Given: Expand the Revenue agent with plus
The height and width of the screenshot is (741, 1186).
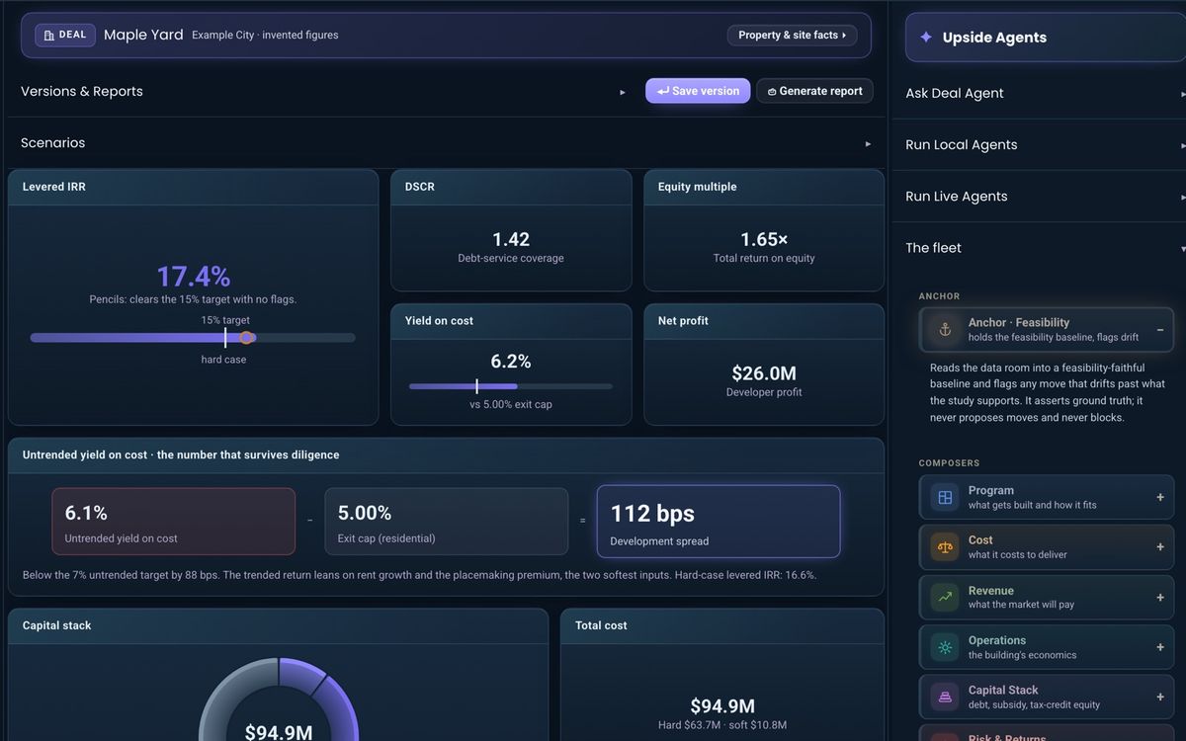Looking at the screenshot, I should (x=1160, y=598).
